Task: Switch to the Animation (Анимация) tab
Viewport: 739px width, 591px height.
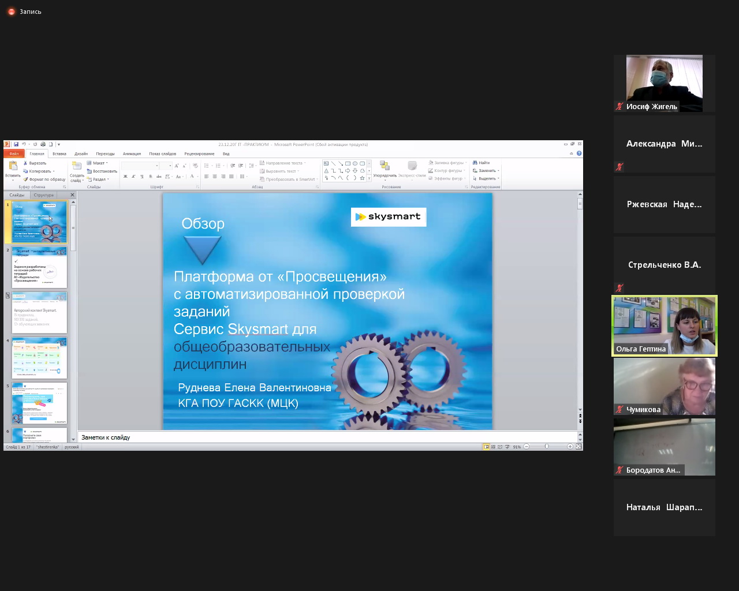Action: click(132, 154)
